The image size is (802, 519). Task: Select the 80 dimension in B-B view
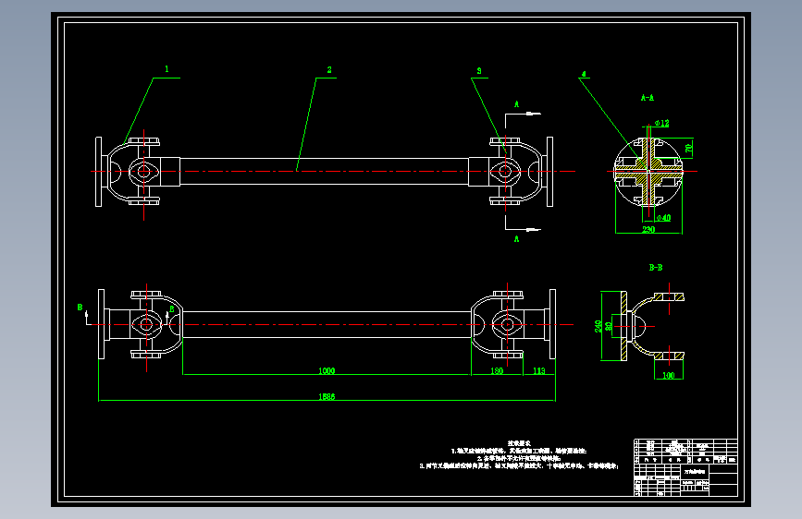point(608,326)
